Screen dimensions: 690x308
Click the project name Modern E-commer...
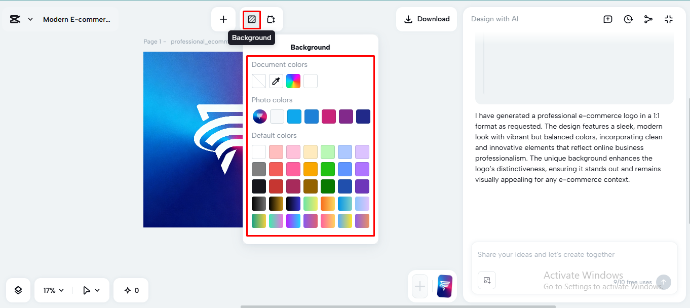pos(76,19)
